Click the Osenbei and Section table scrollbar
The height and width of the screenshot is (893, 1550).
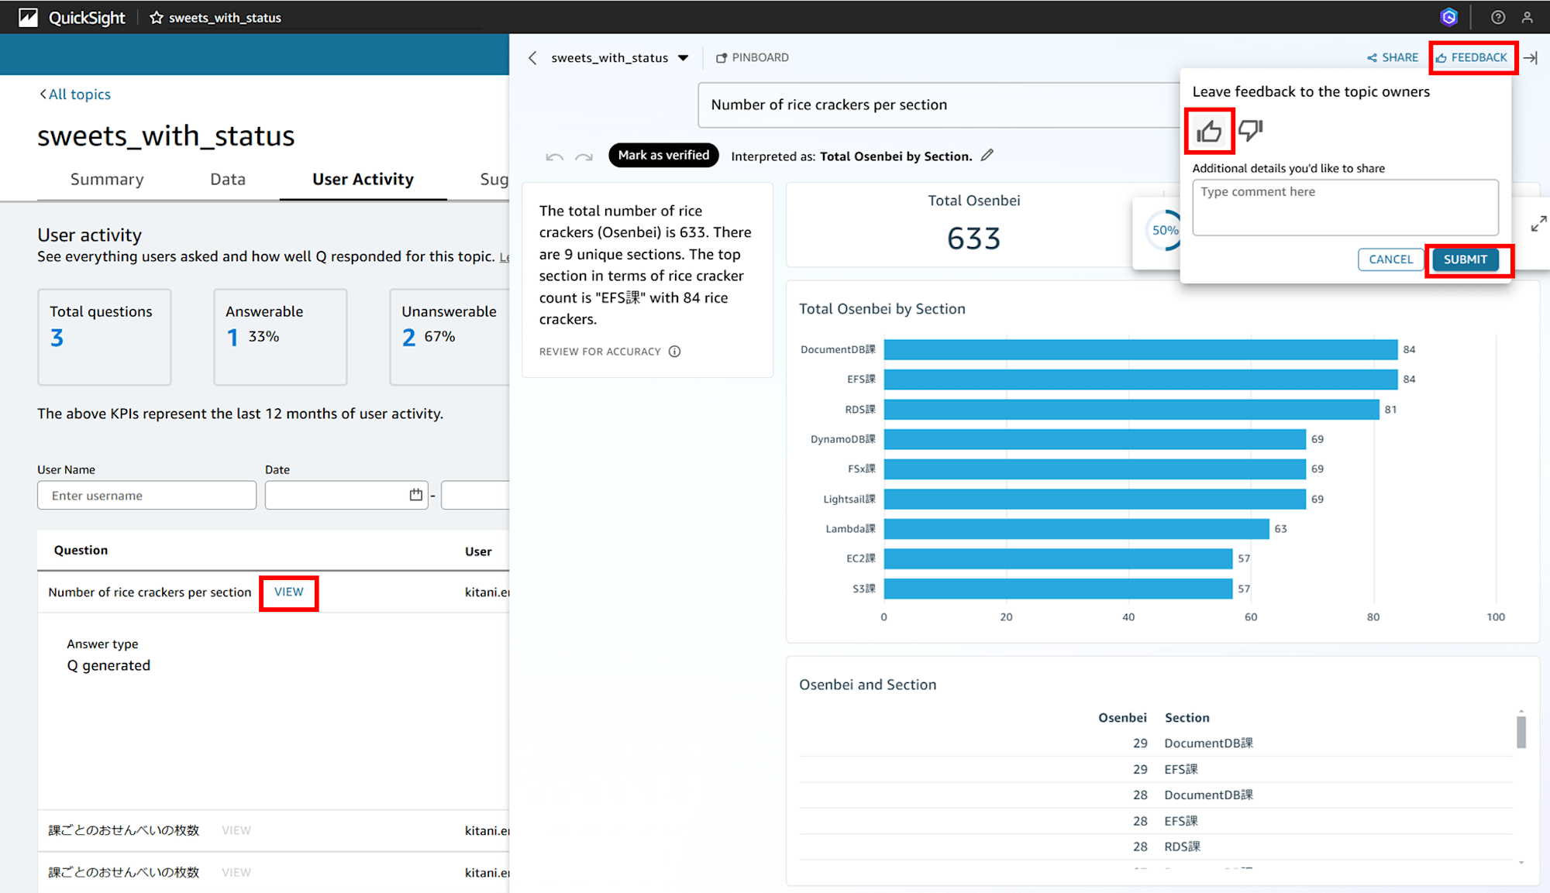(1521, 732)
